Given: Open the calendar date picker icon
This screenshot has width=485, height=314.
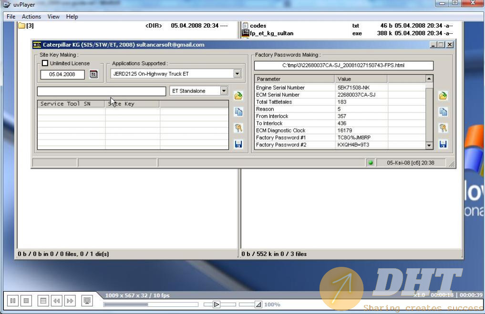Looking at the screenshot, I should pos(93,74).
